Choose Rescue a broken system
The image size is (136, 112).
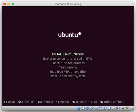tap(68, 76)
